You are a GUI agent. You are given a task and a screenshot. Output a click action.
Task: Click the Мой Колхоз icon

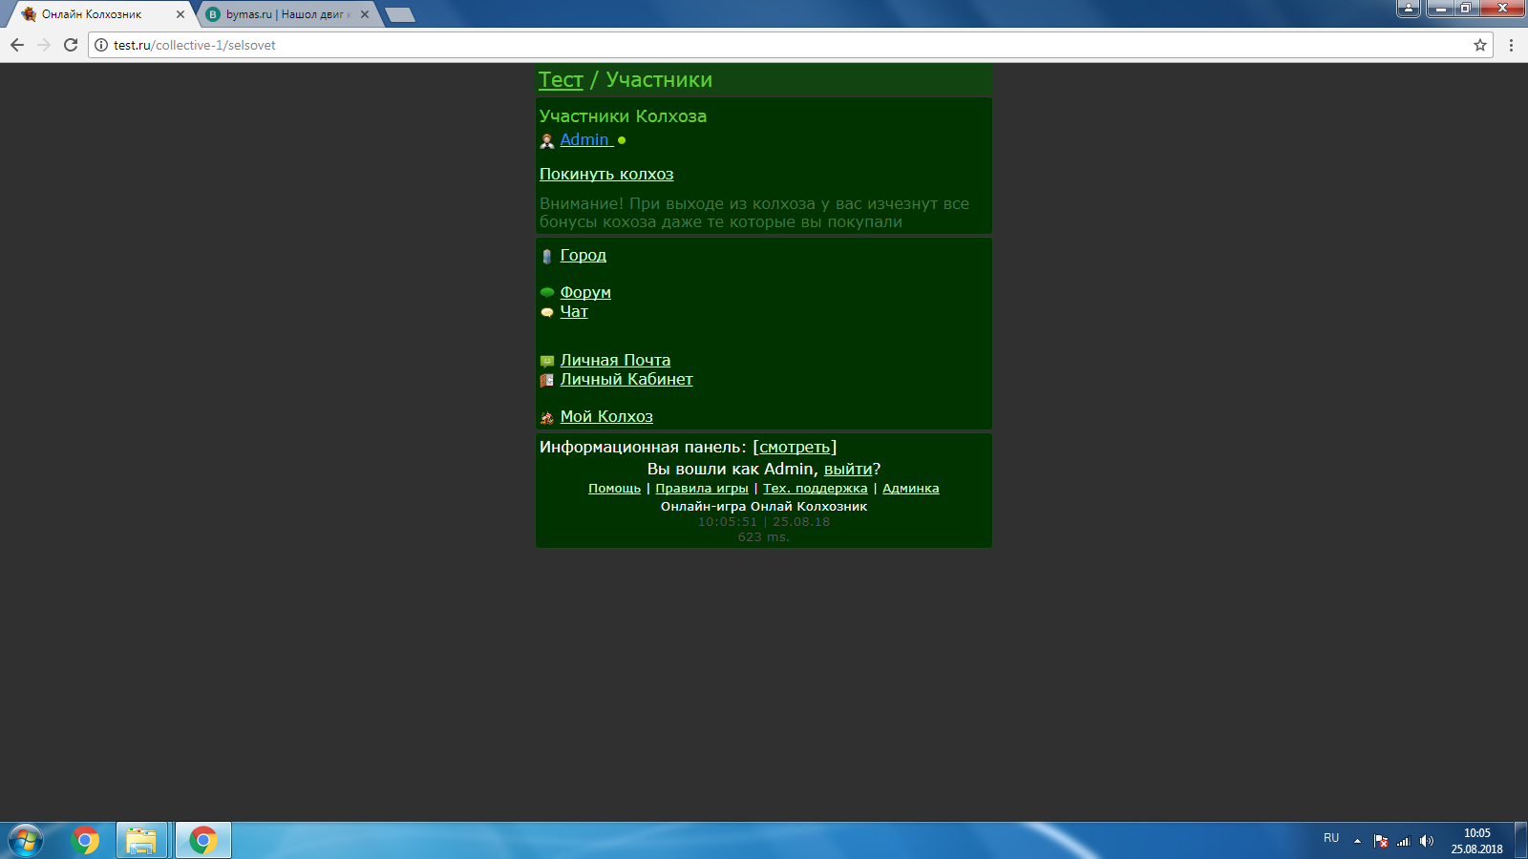(547, 418)
